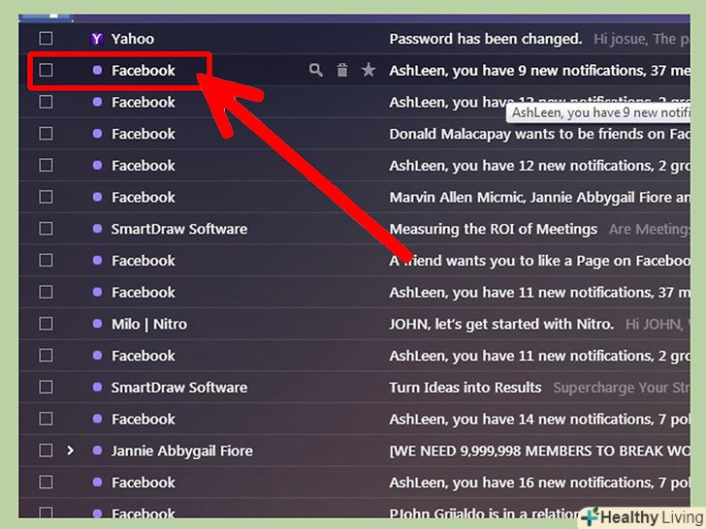
Task: Click the unread dot on the Milo | Nitro email
Action: click(97, 324)
